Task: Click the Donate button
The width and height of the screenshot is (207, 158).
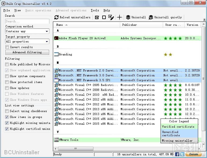Action: pyautogui.click(x=193, y=154)
